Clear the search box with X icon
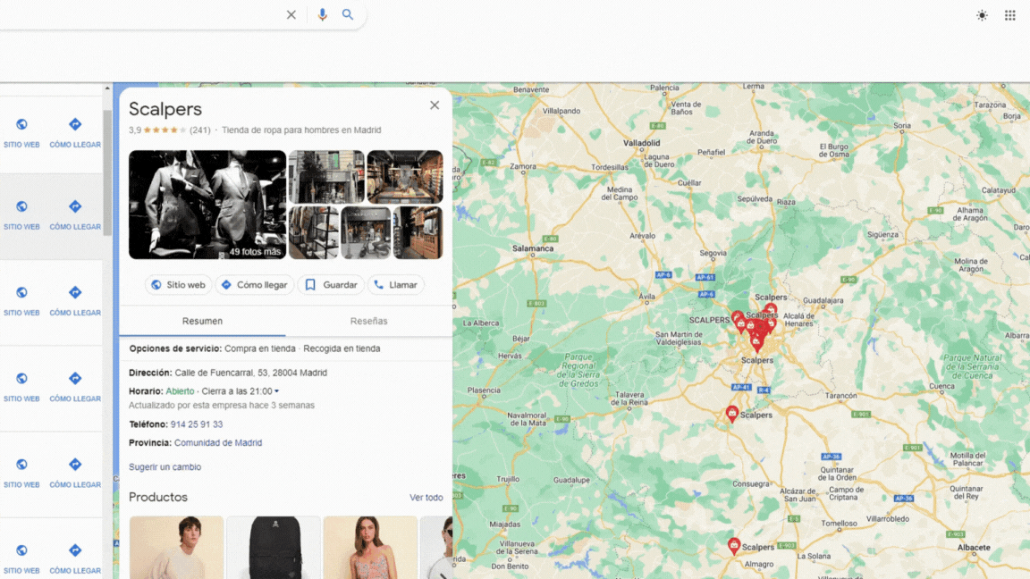 291,15
